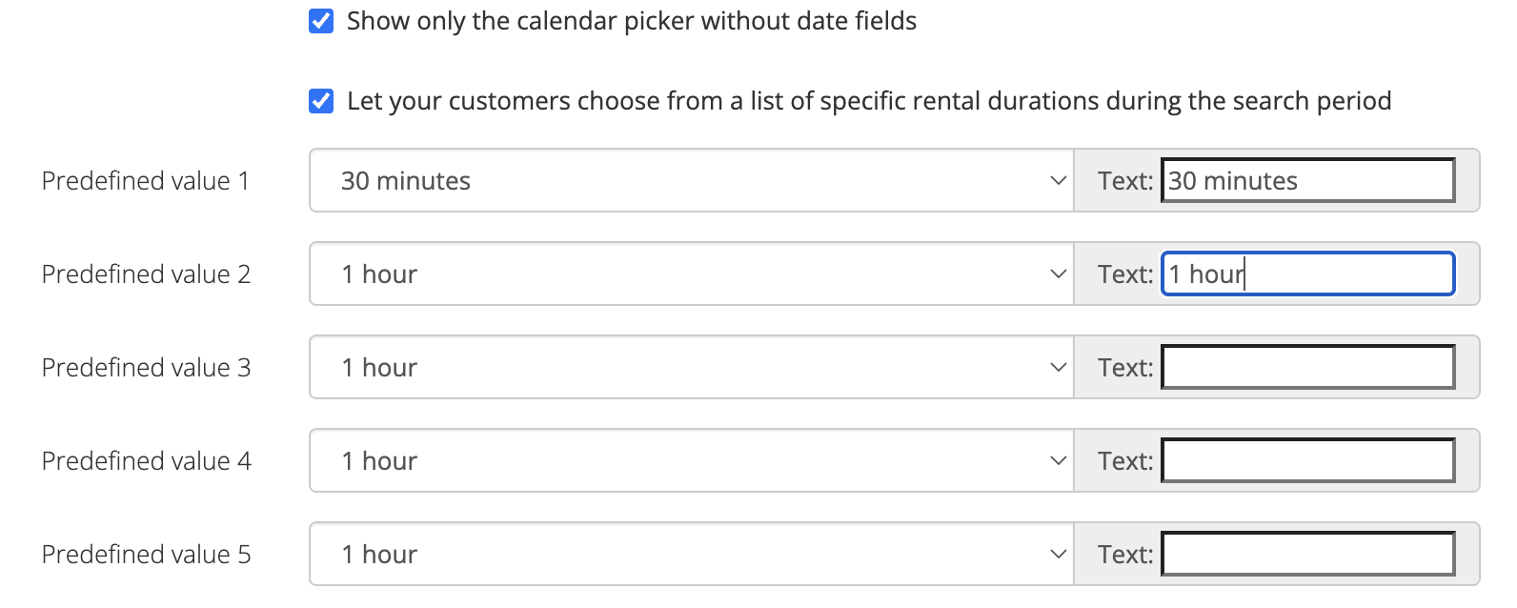The height and width of the screenshot is (608, 1517).
Task: Toggle specific rental durations list checkbox
Action: pyautogui.click(x=321, y=101)
